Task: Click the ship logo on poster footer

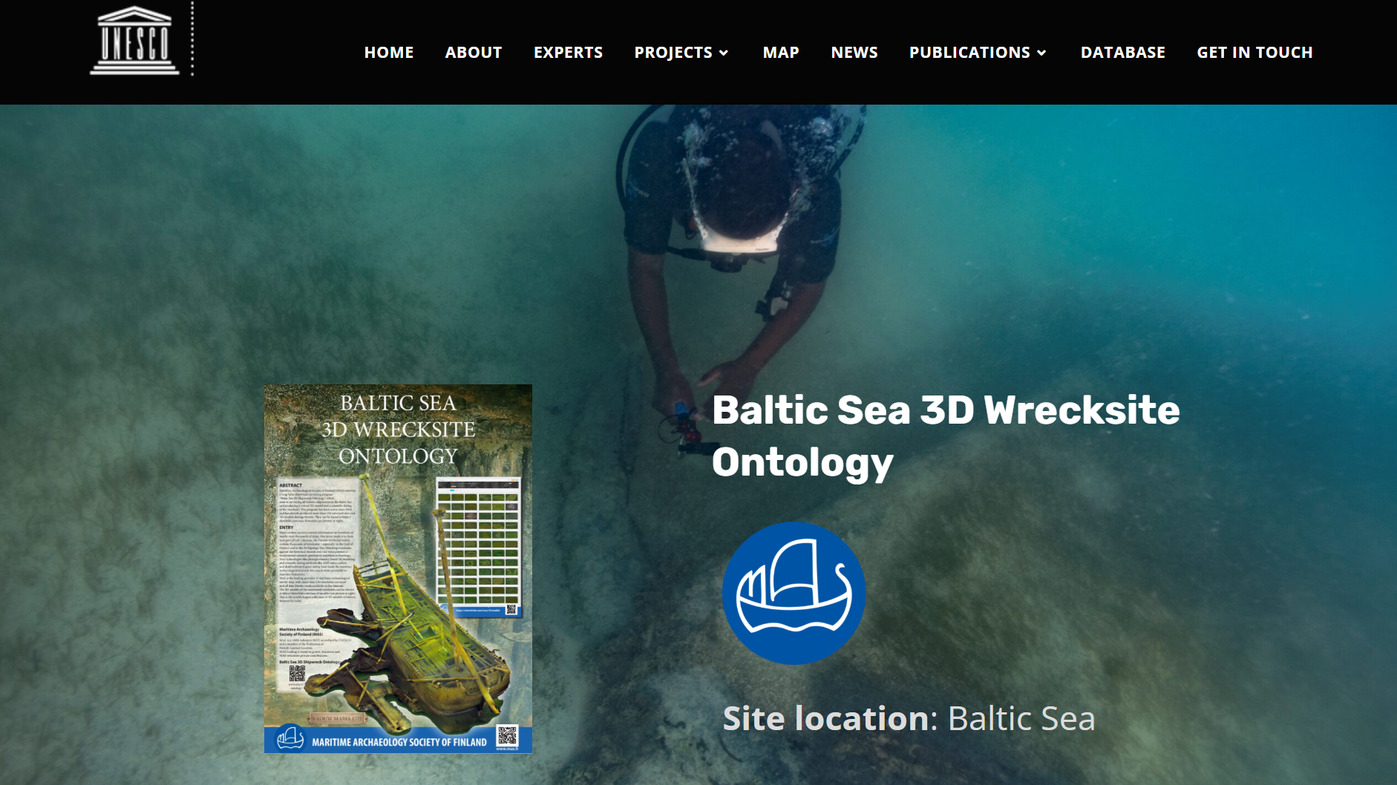Action: coord(290,738)
